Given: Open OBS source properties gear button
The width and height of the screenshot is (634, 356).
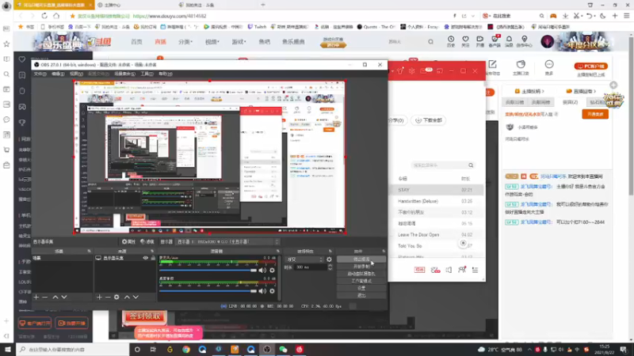Looking at the screenshot, I should (128, 242).
